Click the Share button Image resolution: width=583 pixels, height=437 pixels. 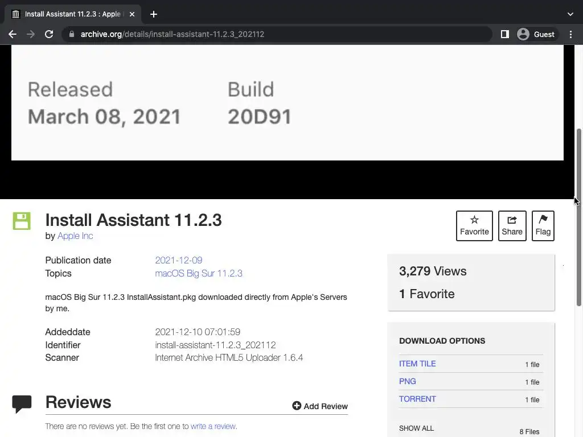(512, 226)
